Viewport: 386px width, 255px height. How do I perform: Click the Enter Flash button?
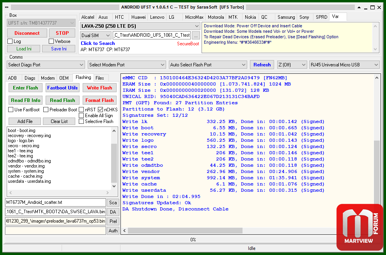point(25,88)
